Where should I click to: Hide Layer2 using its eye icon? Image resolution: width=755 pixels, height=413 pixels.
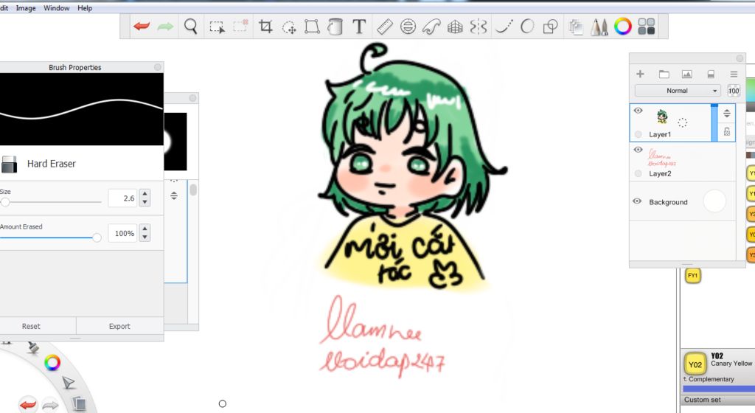tap(638, 150)
